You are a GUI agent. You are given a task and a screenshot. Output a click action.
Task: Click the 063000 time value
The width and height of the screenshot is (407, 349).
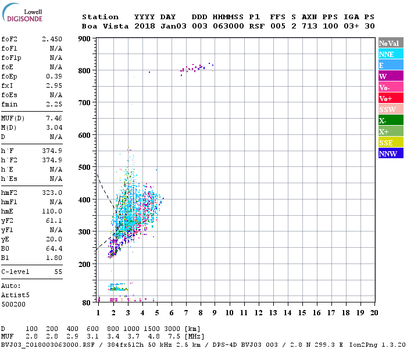tap(229, 26)
